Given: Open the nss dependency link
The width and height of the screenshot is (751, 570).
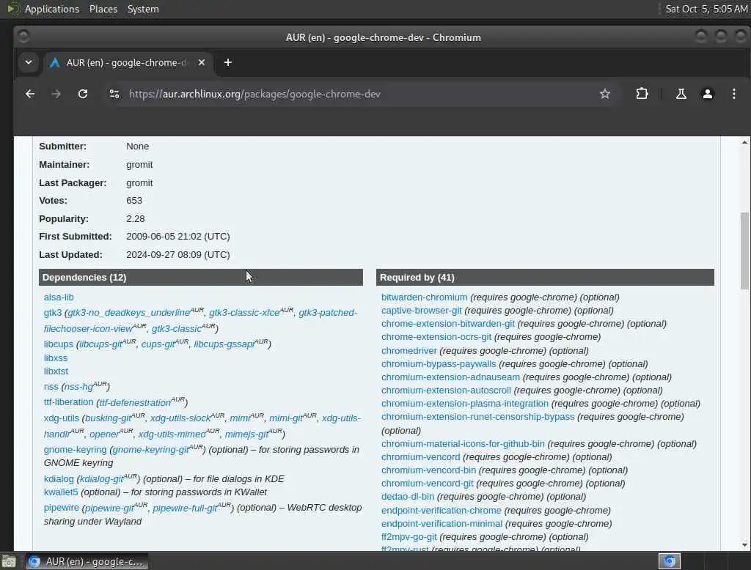Looking at the screenshot, I should 51,387.
